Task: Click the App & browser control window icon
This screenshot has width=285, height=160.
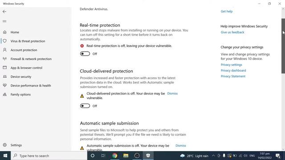Action: tap(5, 68)
